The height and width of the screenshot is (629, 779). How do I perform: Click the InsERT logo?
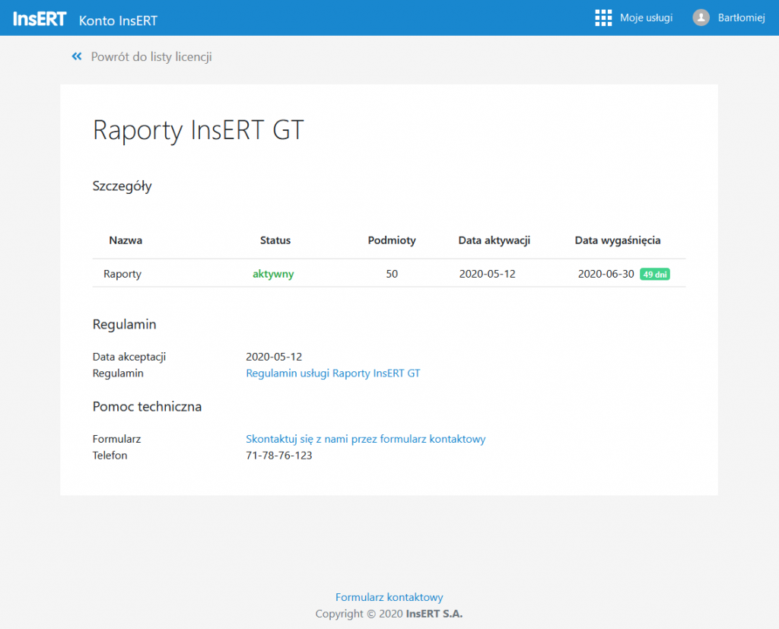(40, 19)
